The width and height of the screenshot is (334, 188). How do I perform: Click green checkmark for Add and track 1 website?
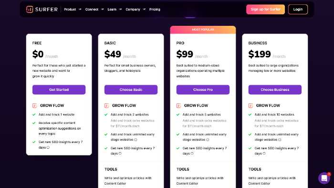[34, 114]
